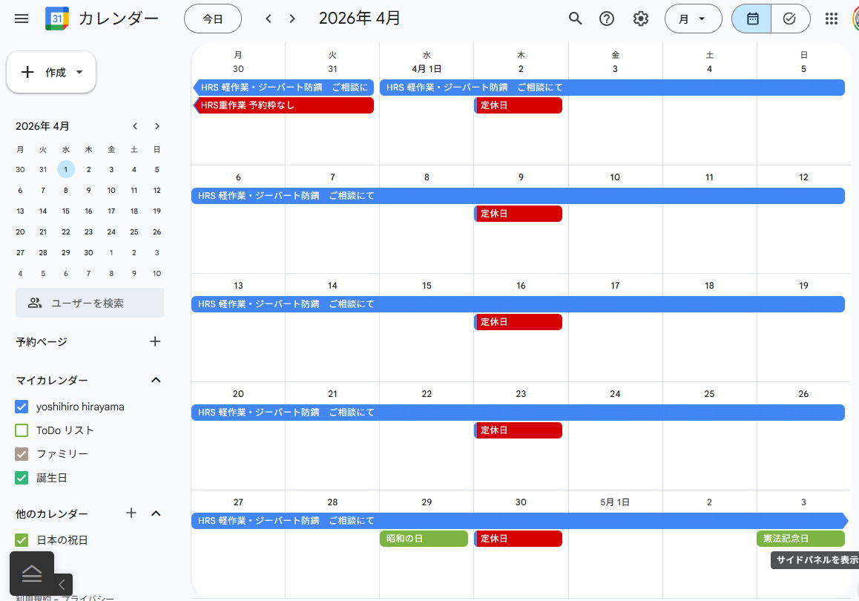The width and height of the screenshot is (859, 601).
Task: Open the Google apps grid
Action: 832,19
